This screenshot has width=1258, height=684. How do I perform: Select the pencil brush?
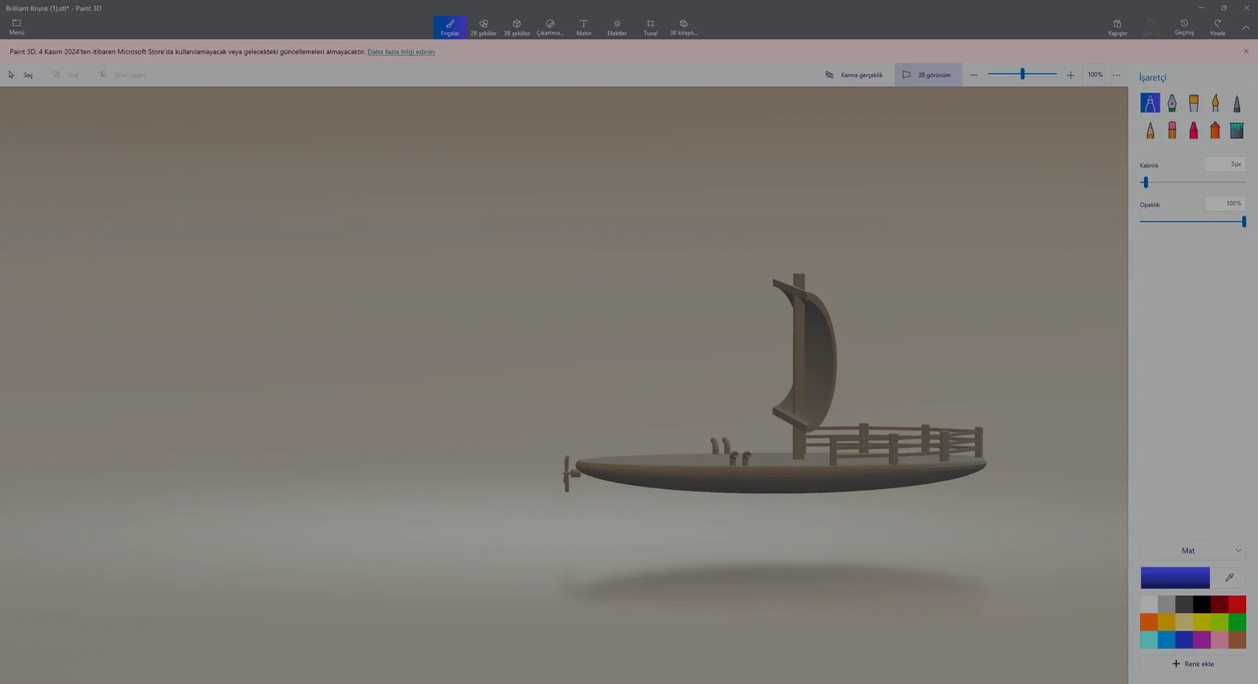pos(1150,131)
